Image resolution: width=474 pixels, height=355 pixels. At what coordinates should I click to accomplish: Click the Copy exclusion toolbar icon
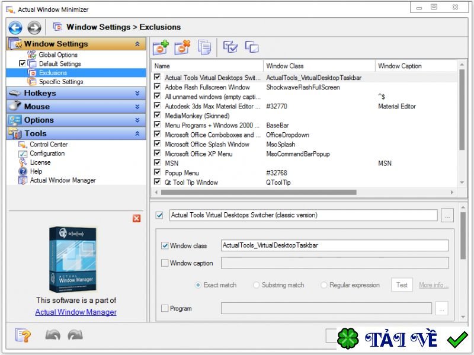pyautogui.click(x=204, y=47)
